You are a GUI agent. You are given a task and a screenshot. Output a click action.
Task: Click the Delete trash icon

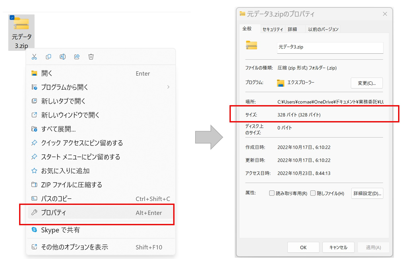tap(91, 57)
